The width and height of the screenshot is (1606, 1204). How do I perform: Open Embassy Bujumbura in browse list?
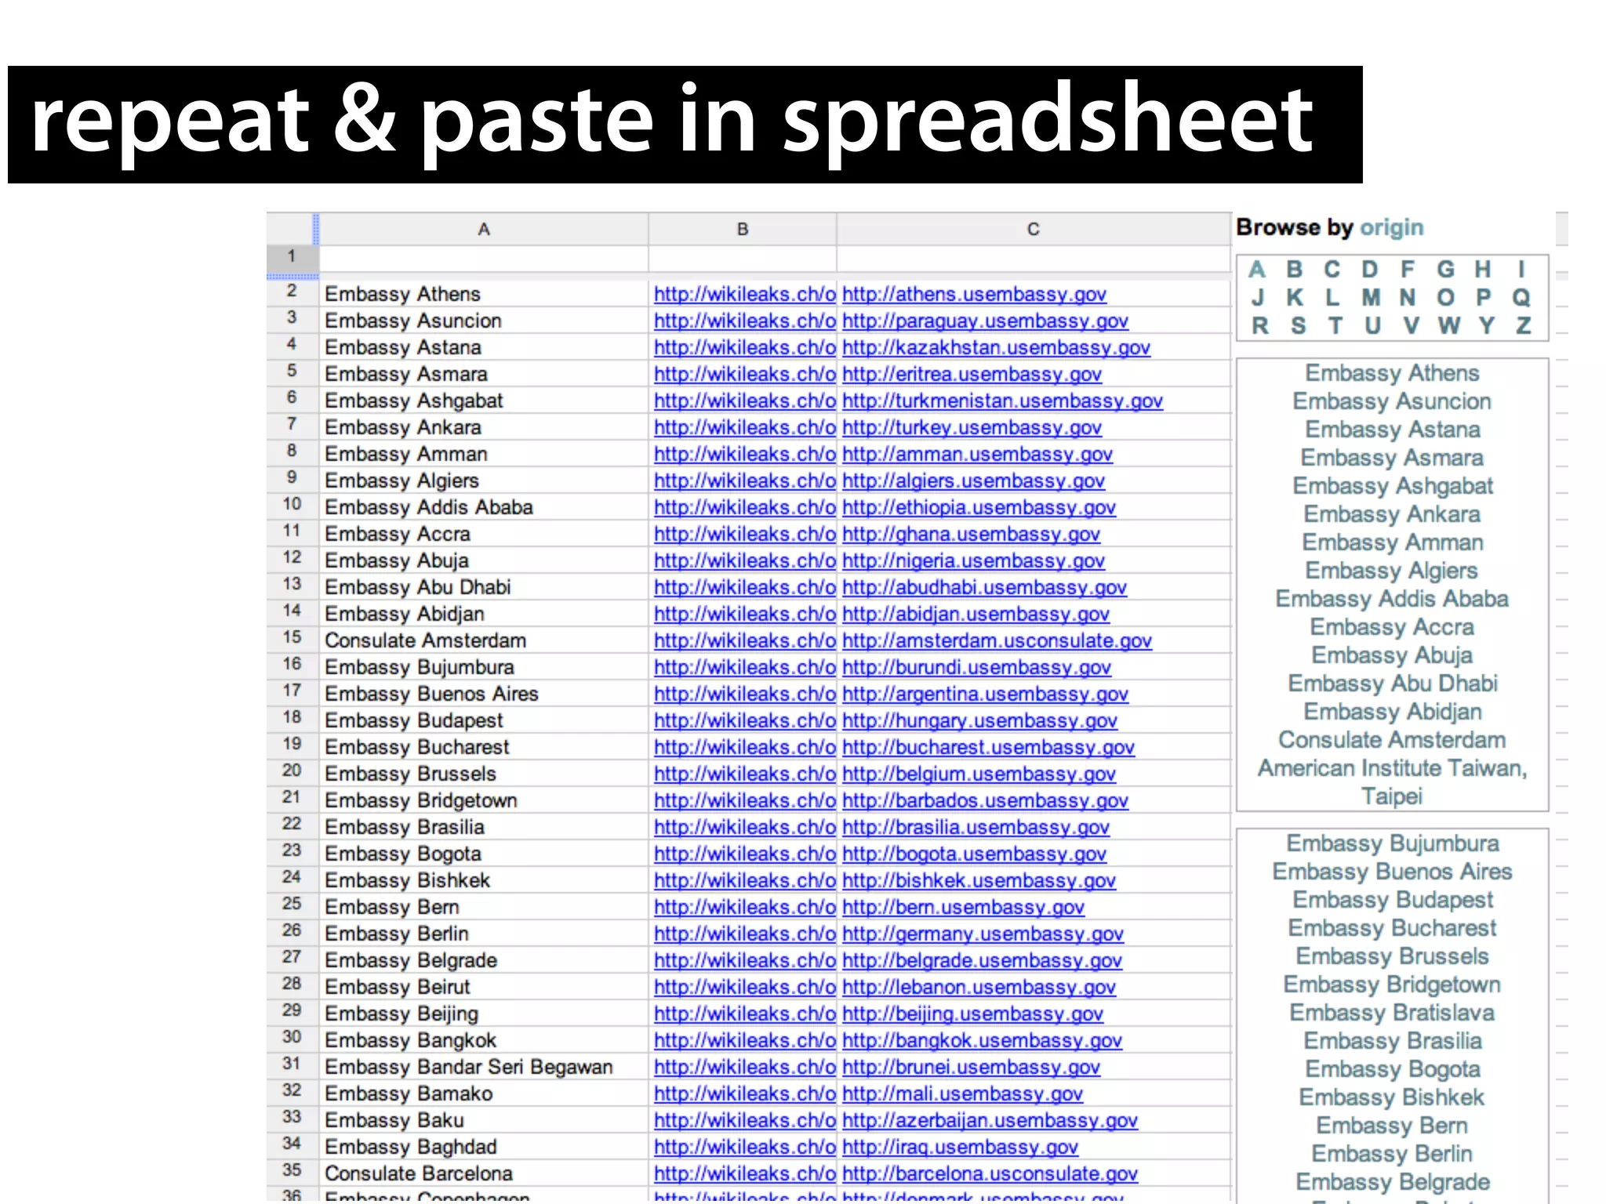tap(1393, 843)
